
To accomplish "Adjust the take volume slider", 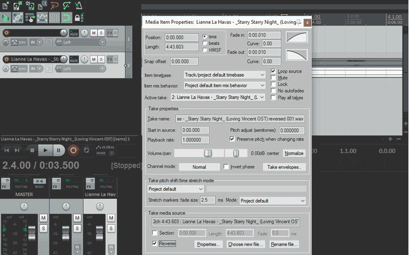I will (208, 153).
